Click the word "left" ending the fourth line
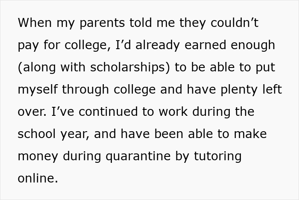The image size is (299, 200). pyautogui.click(x=274, y=90)
